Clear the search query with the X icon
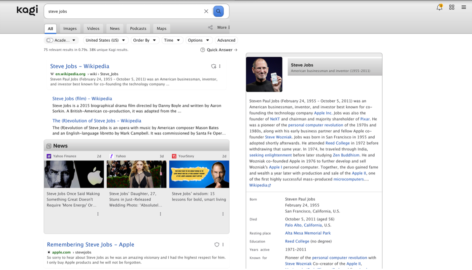 pos(206,11)
